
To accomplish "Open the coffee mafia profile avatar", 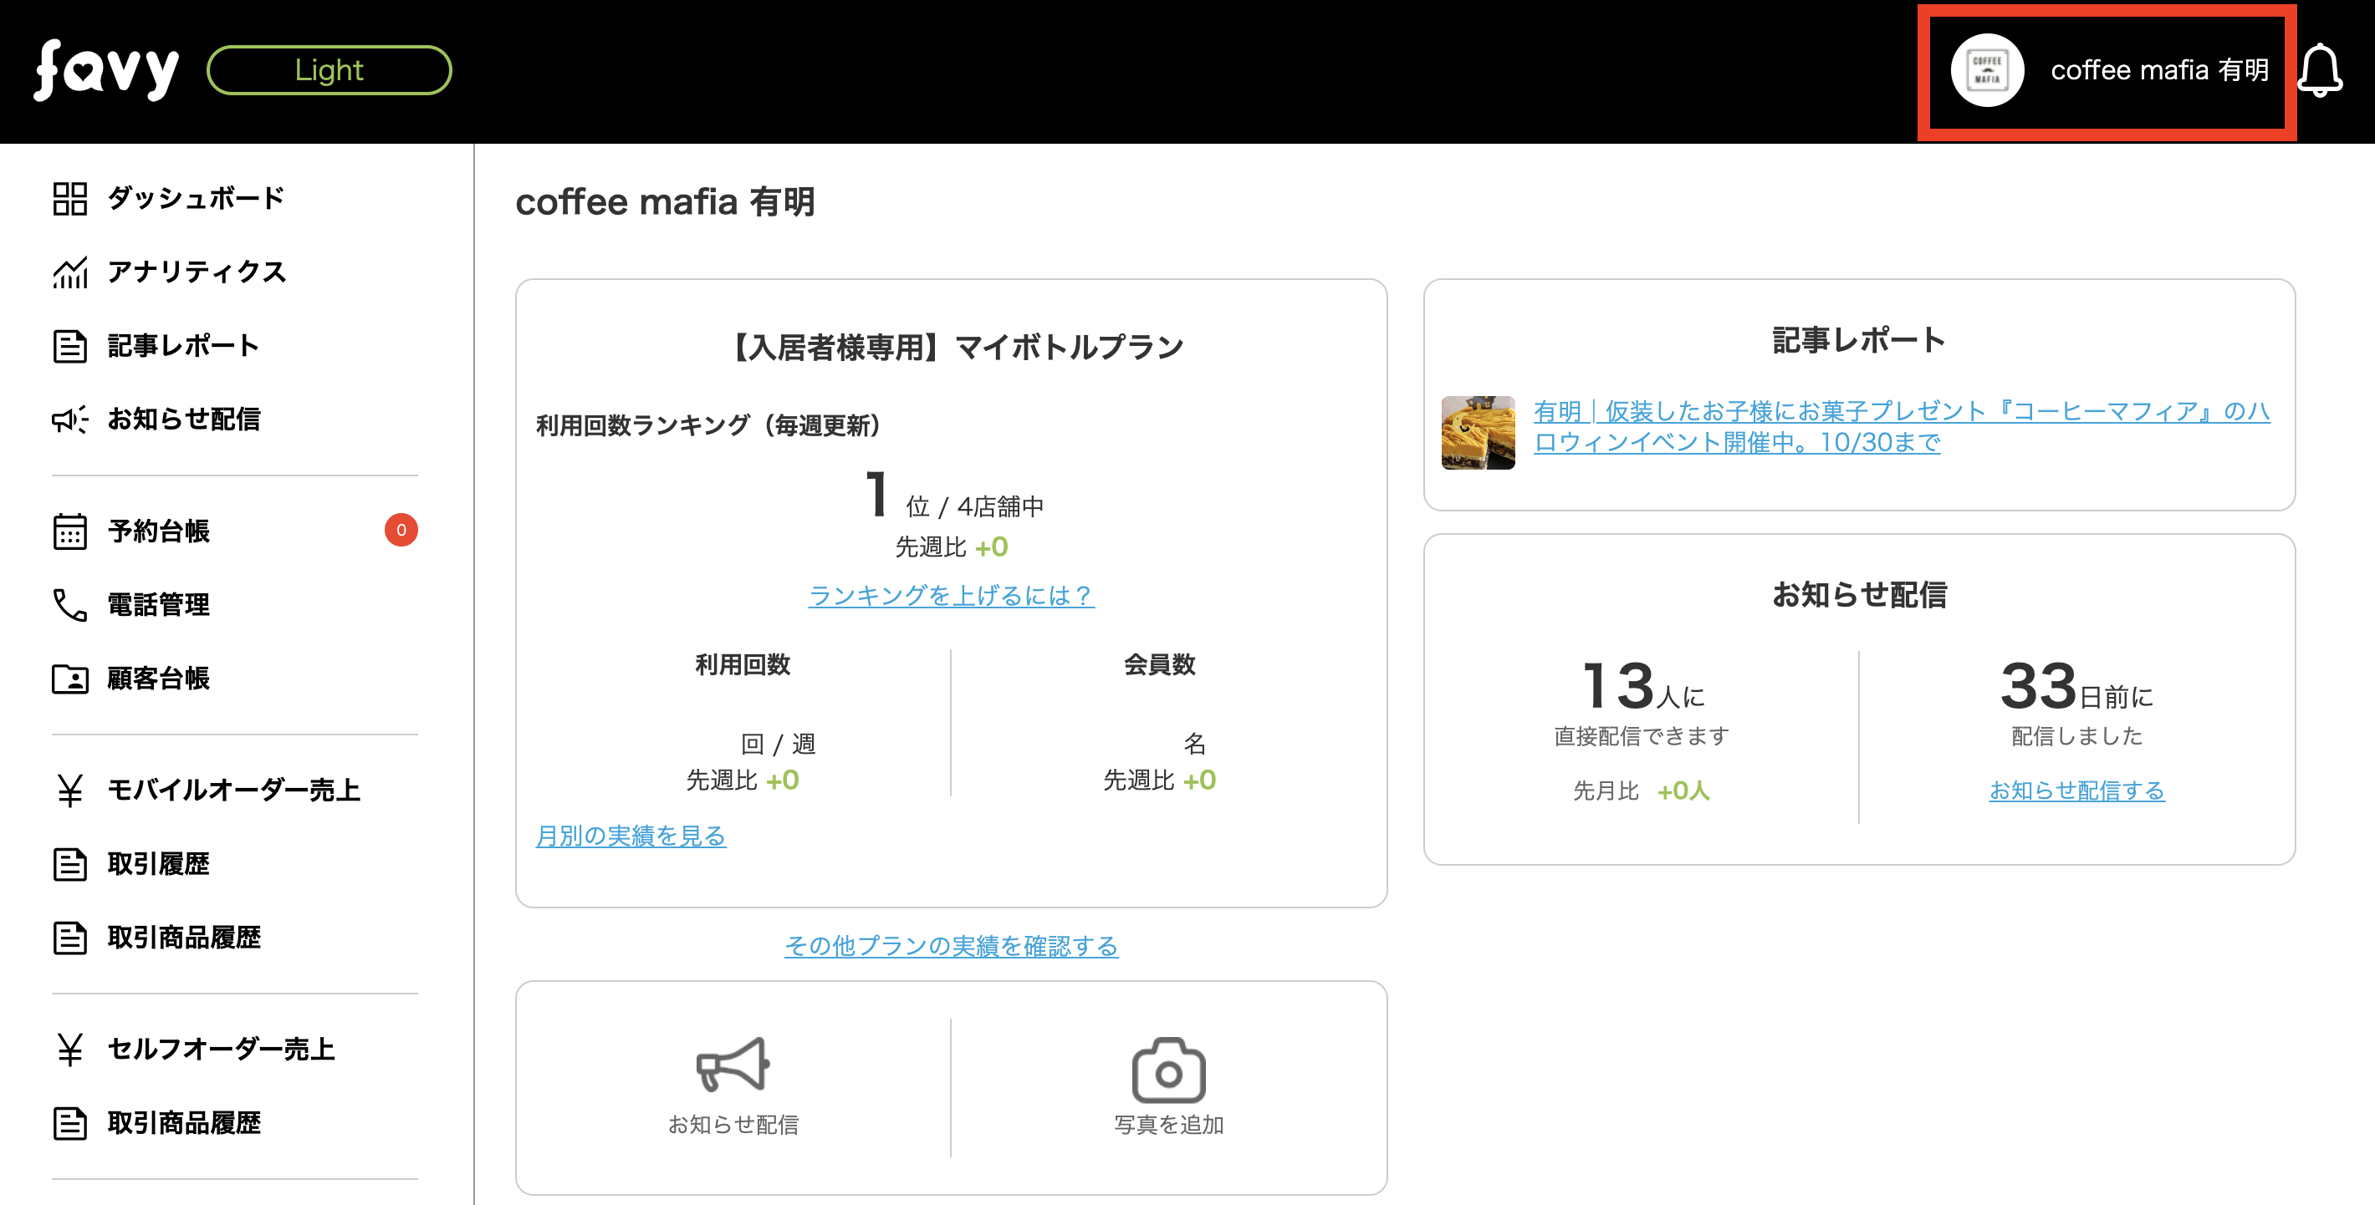I will click(1987, 70).
